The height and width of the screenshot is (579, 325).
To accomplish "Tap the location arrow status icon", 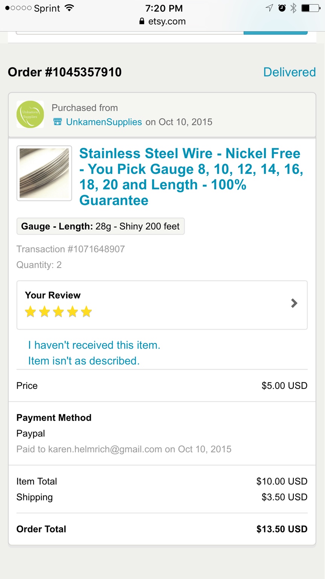I will pyautogui.click(x=269, y=8).
